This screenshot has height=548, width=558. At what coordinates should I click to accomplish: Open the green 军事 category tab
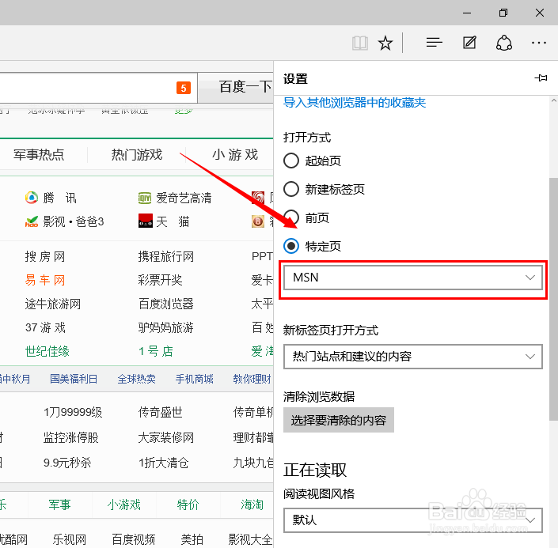(60, 505)
